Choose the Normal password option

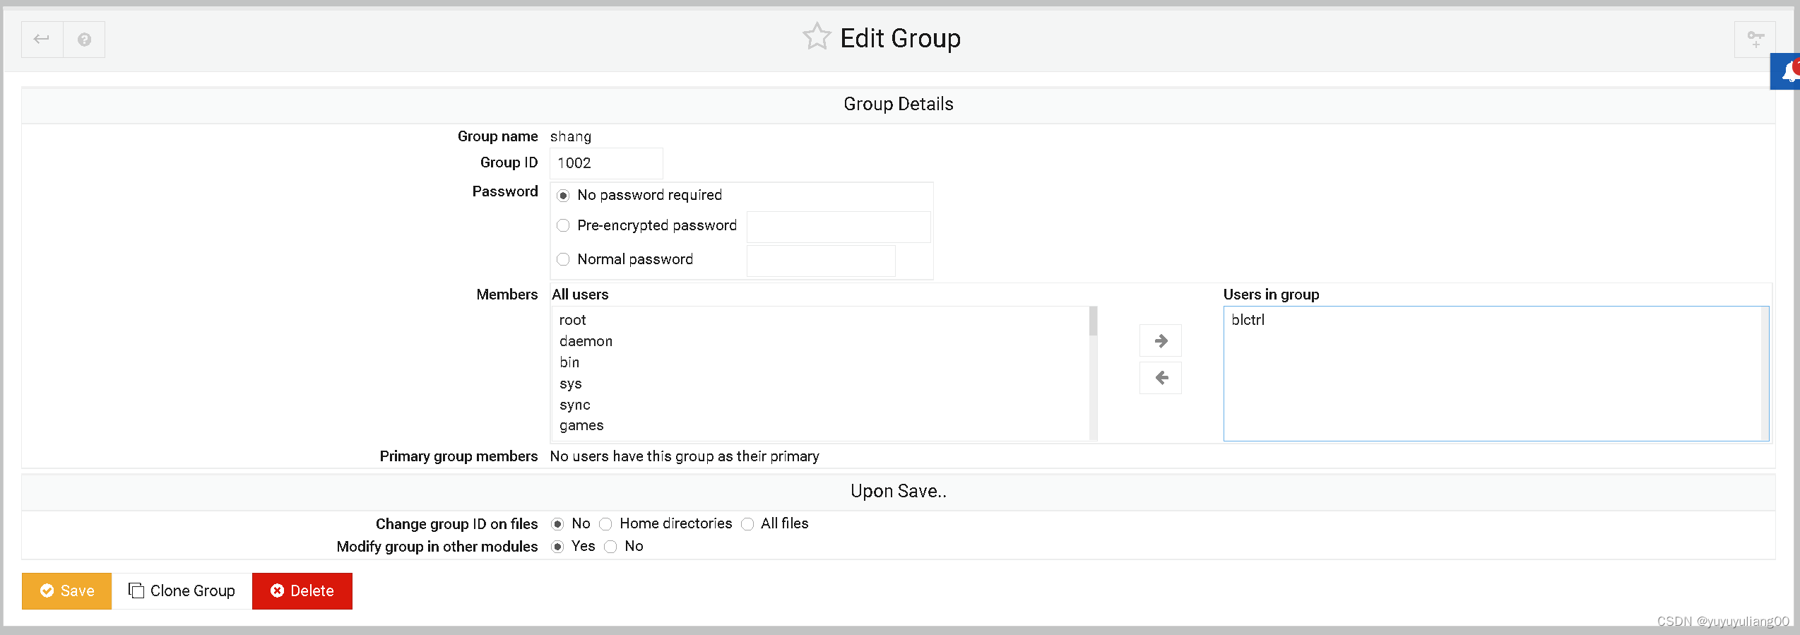563,259
